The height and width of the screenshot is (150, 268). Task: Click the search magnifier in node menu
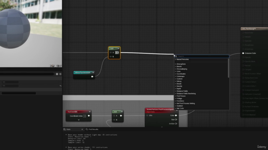[x=176, y=56]
